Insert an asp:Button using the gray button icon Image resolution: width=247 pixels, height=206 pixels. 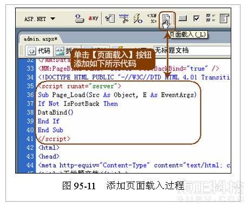point(183,18)
